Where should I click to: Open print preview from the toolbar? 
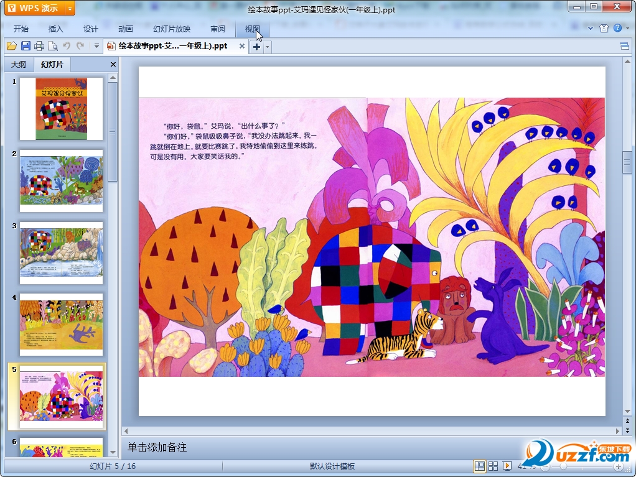[x=53, y=46]
